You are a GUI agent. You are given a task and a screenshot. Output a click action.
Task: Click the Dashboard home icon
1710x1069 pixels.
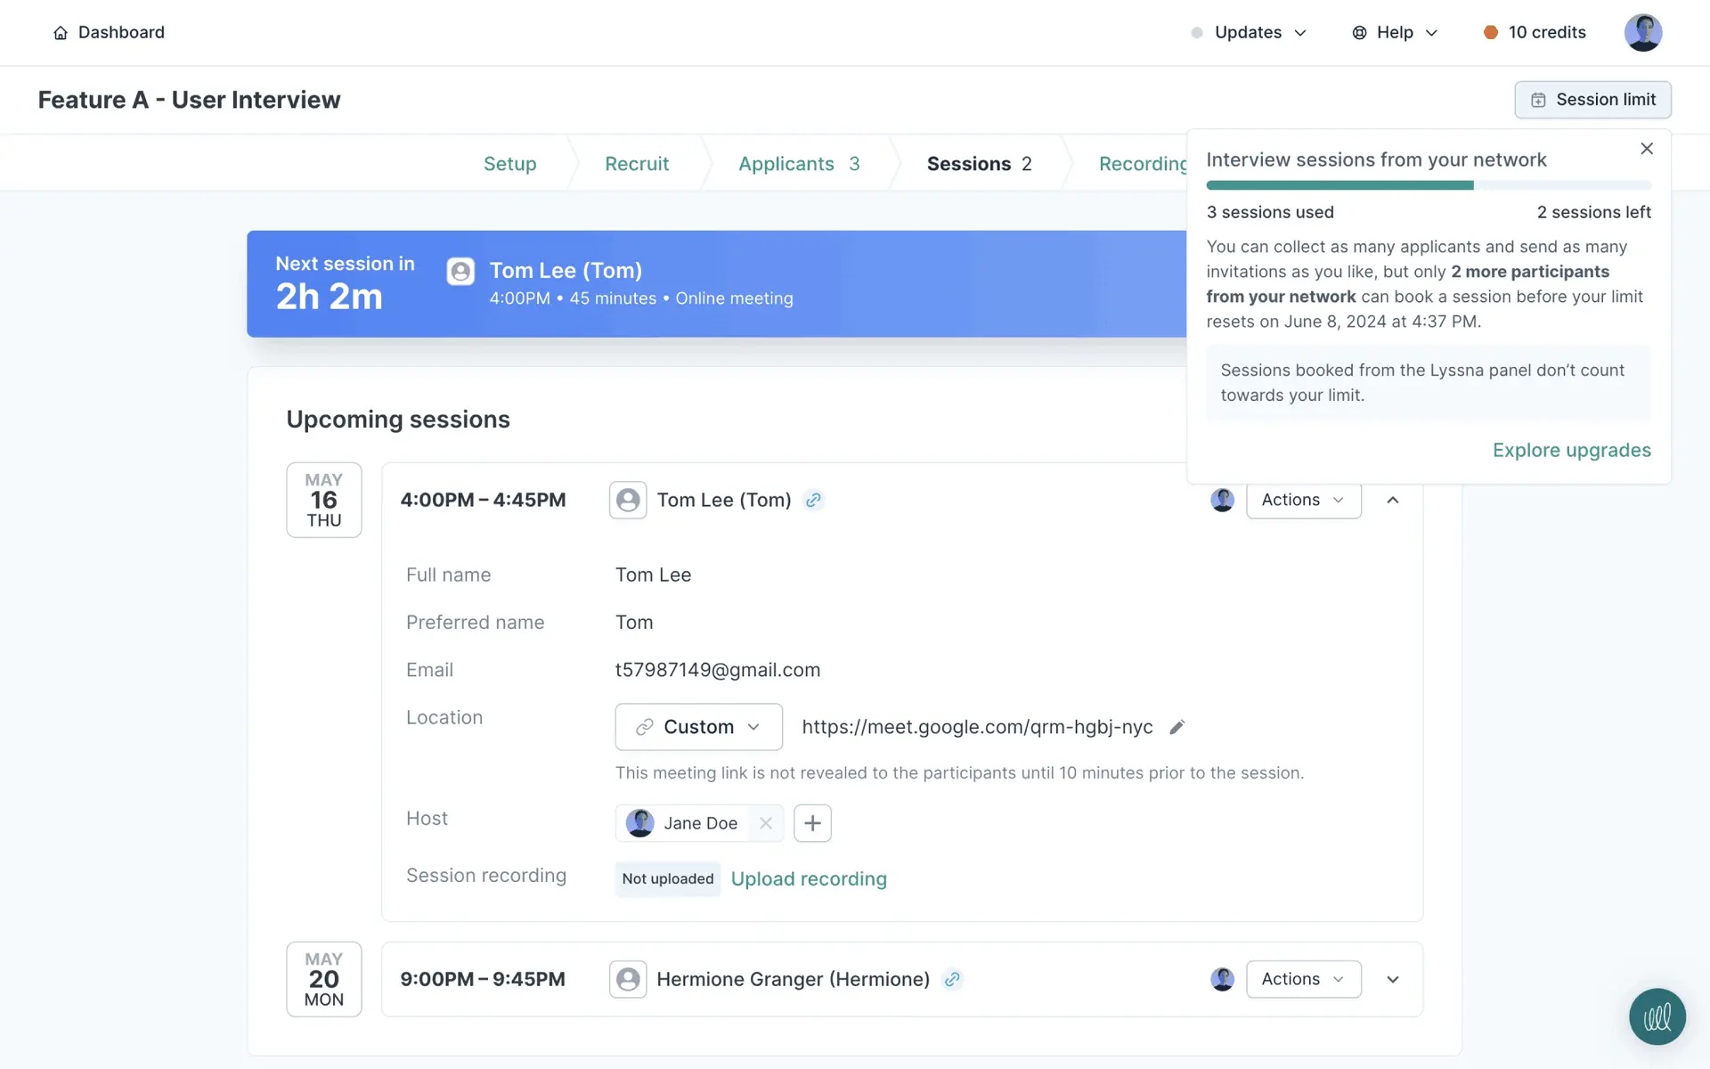(61, 33)
